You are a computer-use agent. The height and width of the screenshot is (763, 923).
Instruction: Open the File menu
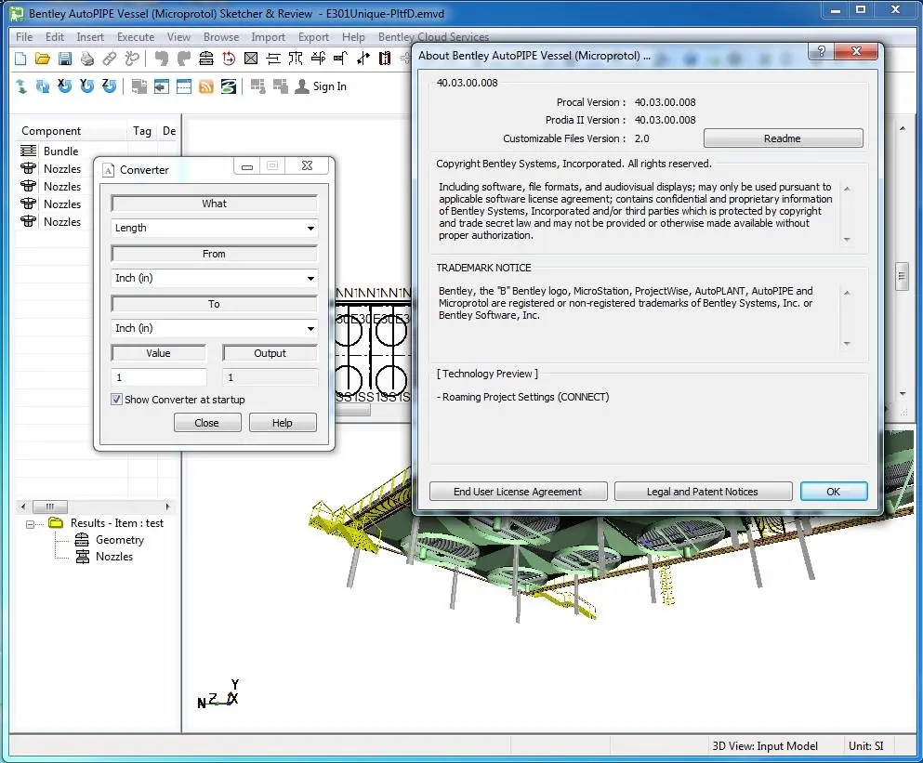pos(24,37)
